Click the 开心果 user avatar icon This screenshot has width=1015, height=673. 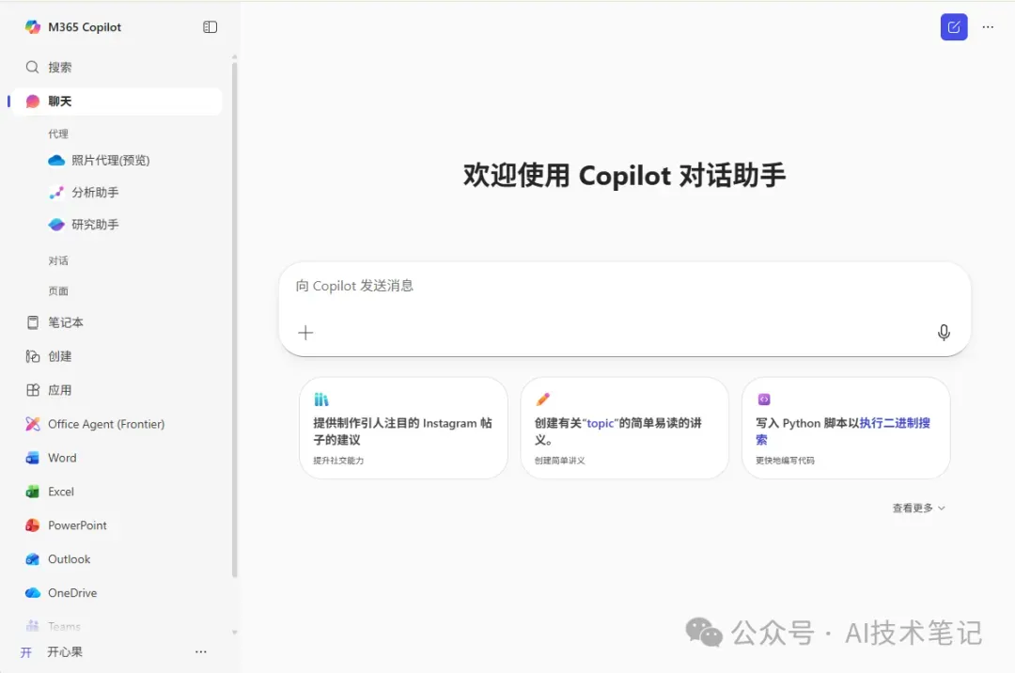(26, 652)
